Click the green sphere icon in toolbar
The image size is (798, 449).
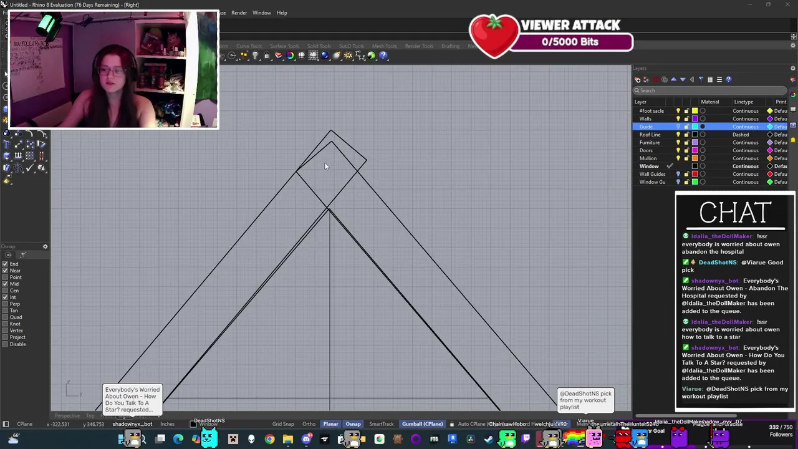[372, 56]
